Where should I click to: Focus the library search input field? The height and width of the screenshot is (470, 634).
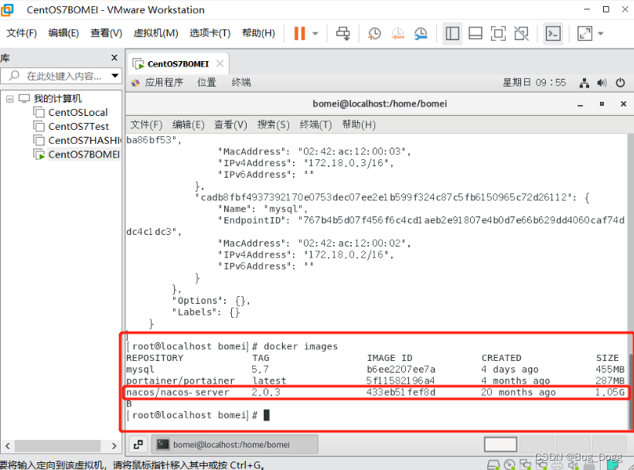(60, 76)
